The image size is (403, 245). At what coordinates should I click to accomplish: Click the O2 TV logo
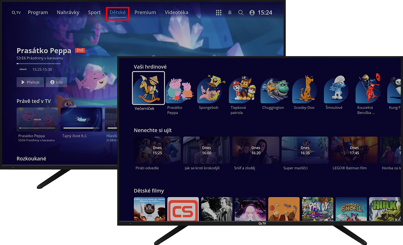click(16, 12)
